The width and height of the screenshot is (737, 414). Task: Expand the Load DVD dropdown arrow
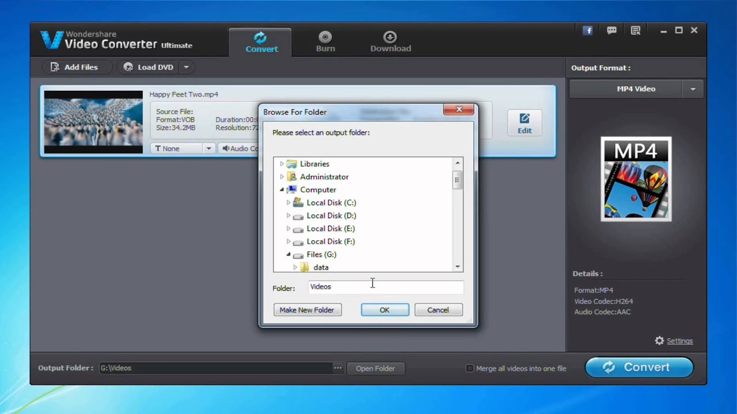[x=186, y=67]
